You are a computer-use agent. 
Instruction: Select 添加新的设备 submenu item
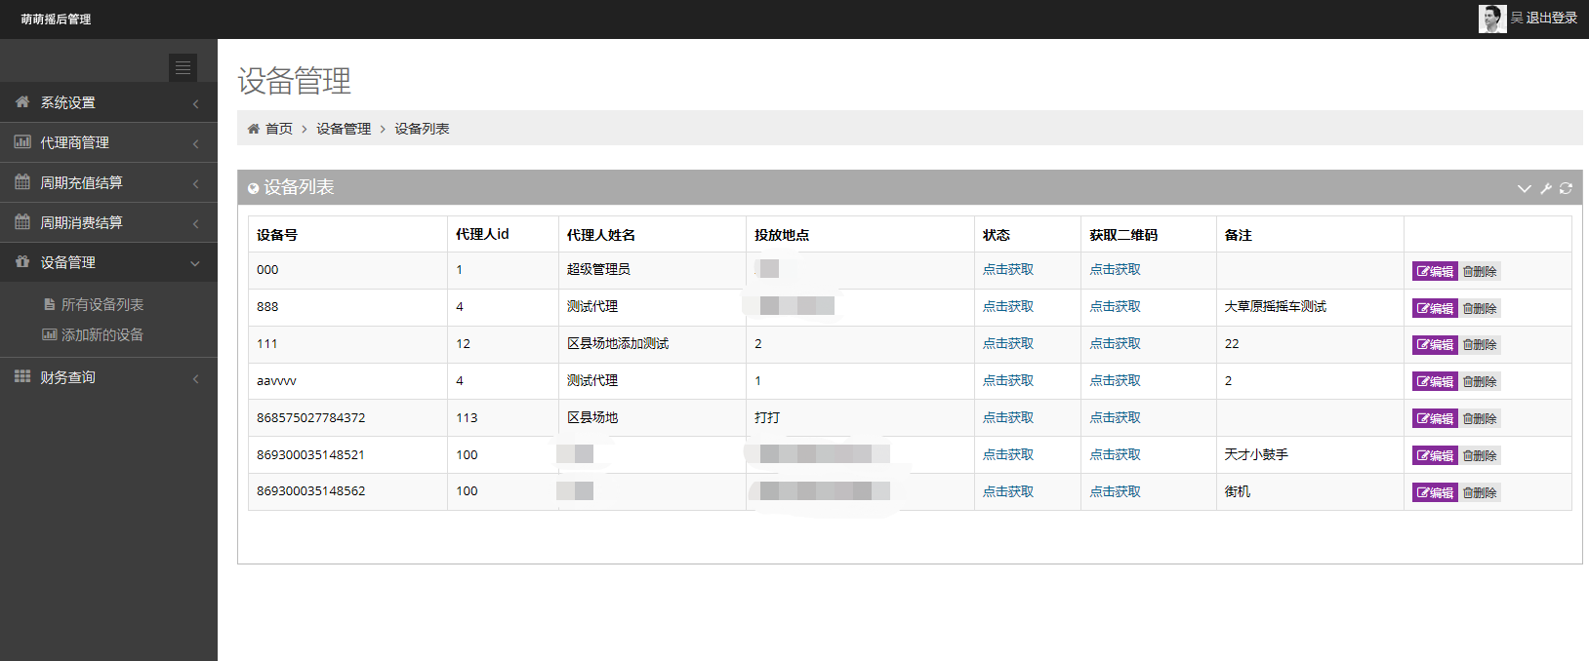pos(102,334)
